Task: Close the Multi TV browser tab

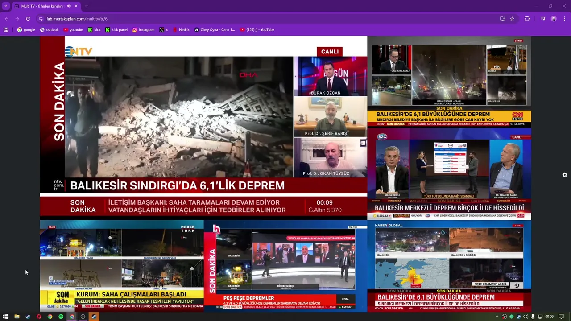Action: [x=76, y=6]
